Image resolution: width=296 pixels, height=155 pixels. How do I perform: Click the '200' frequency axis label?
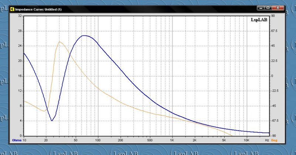[120, 140]
